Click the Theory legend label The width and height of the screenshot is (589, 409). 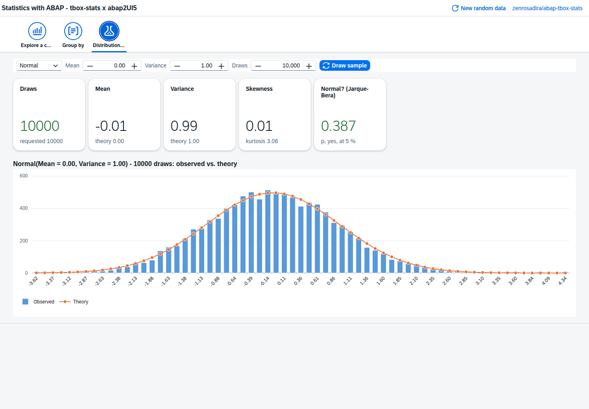coord(81,302)
